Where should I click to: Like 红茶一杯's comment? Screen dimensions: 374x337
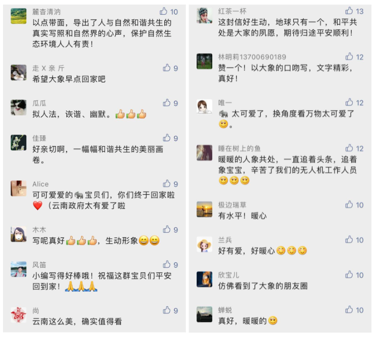349,11
